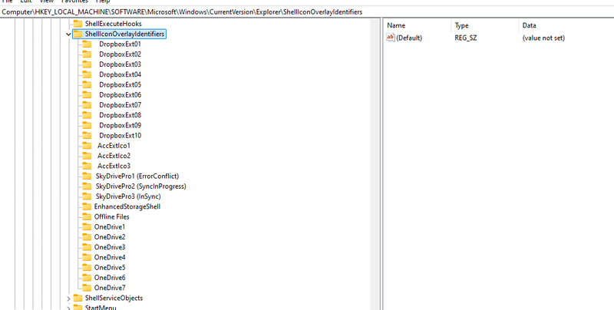Select the DropboxExt05 key name
The height and width of the screenshot is (310, 614).
120,84
